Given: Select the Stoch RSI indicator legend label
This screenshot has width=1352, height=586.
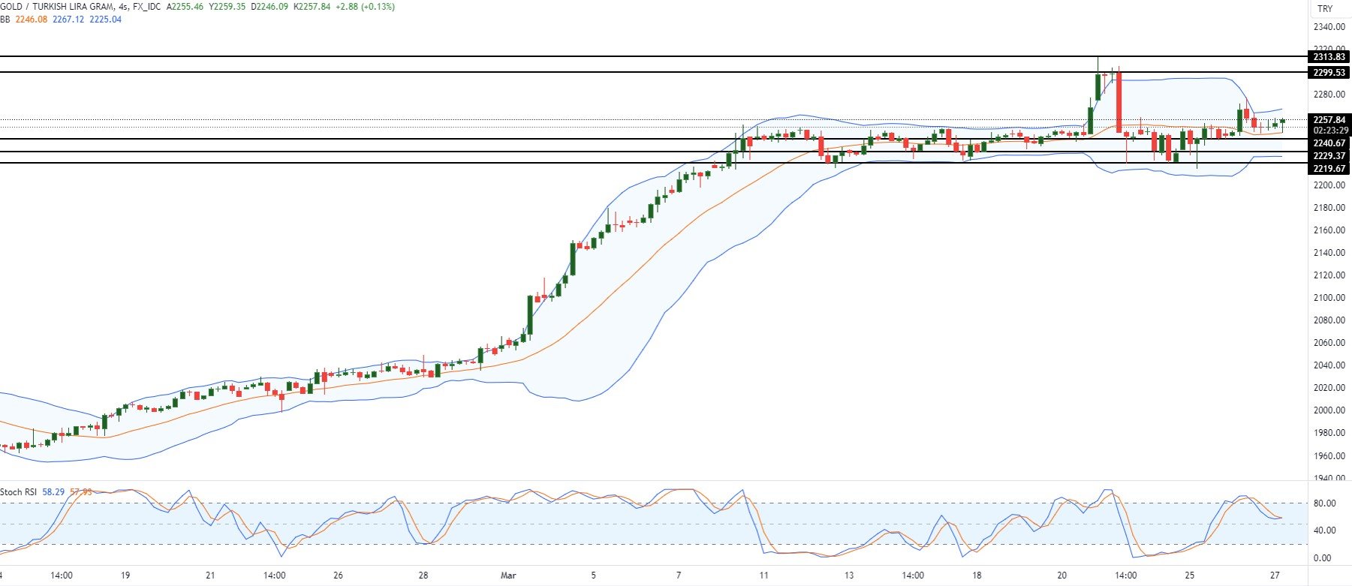Looking at the screenshot, I should tap(19, 492).
